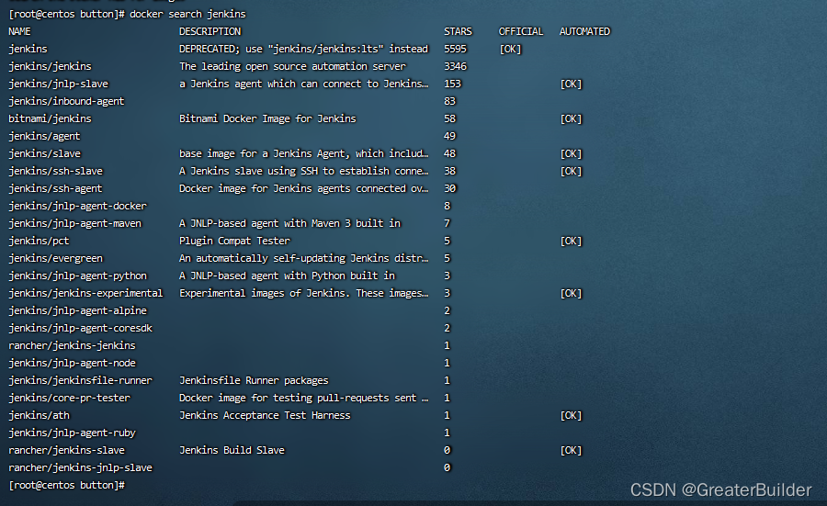
Task: Click the DEPRECATED description of jenkins image
Action: tap(303, 49)
